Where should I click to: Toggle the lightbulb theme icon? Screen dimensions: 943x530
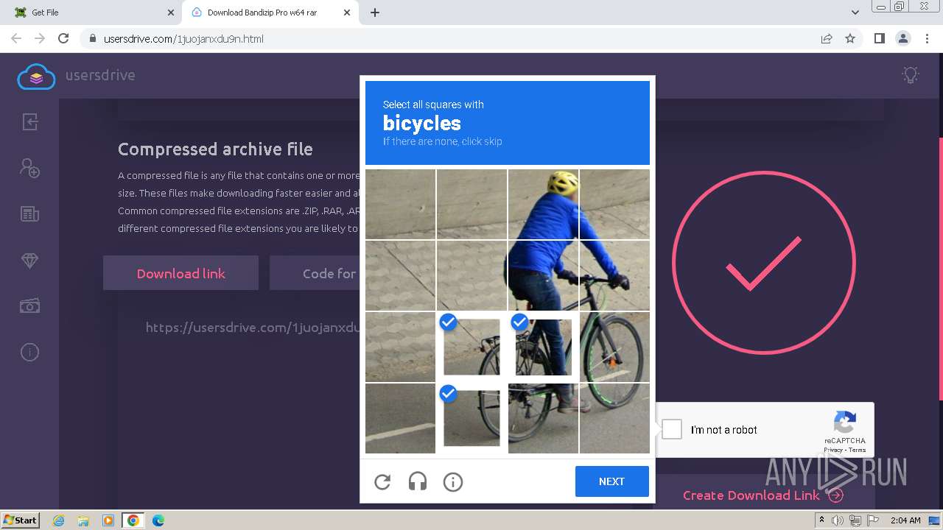tap(911, 75)
